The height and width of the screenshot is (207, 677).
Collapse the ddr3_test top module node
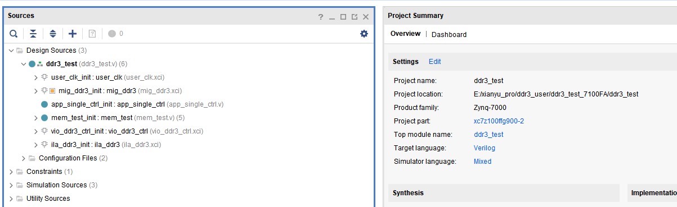pos(24,64)
